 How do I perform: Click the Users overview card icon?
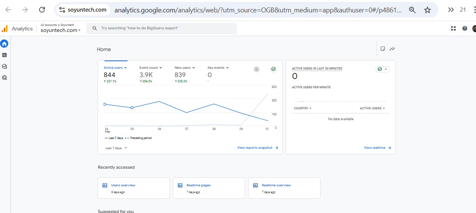[x=105, y=185]
